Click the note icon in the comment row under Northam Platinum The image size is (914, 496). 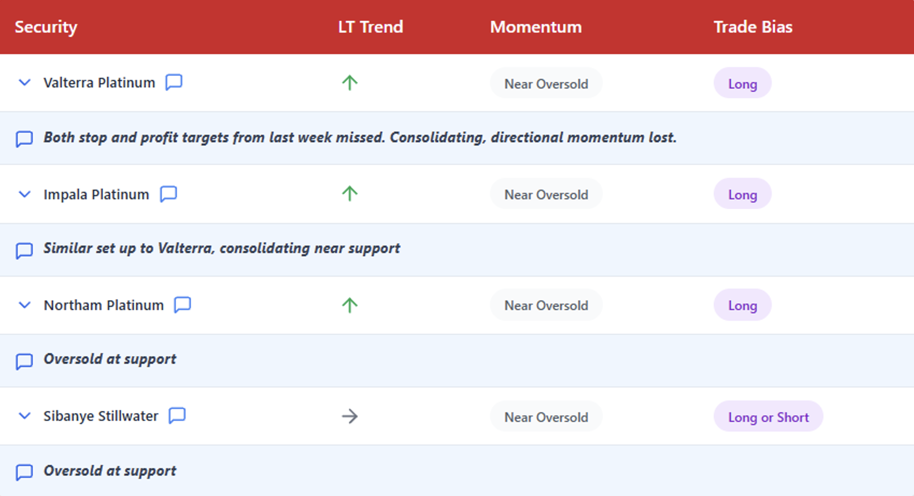coord(24,361)
